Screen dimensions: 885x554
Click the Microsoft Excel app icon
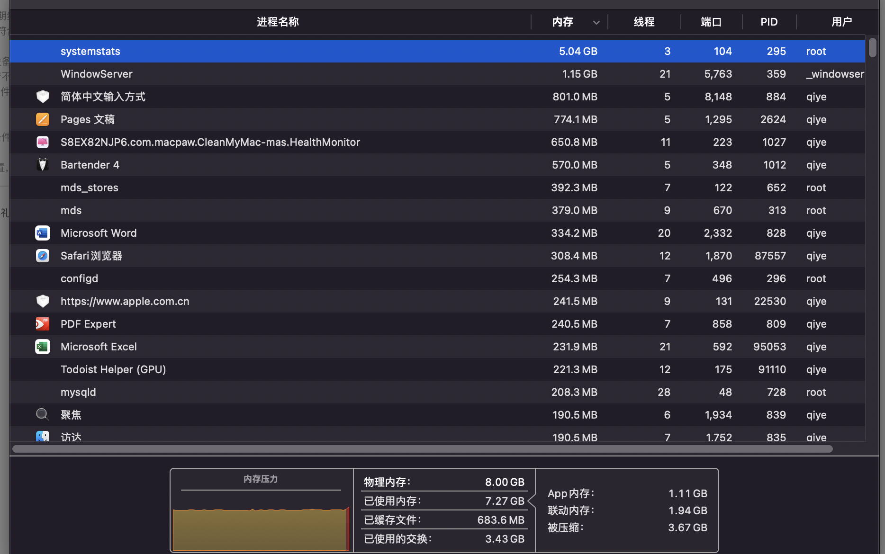pyautogui.click(x=43, y=347)
